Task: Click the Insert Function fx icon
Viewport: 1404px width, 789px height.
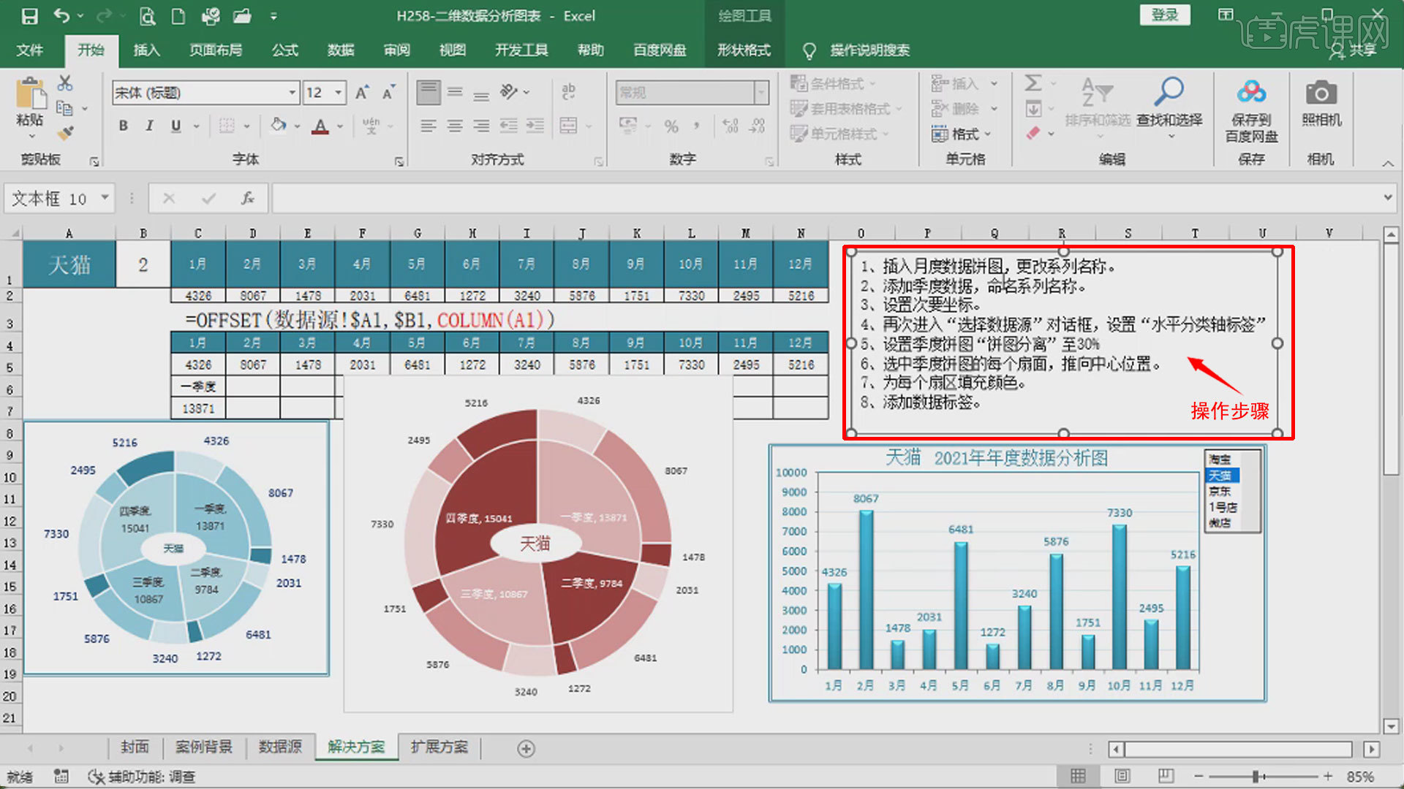Action: [x=246, y=198]
